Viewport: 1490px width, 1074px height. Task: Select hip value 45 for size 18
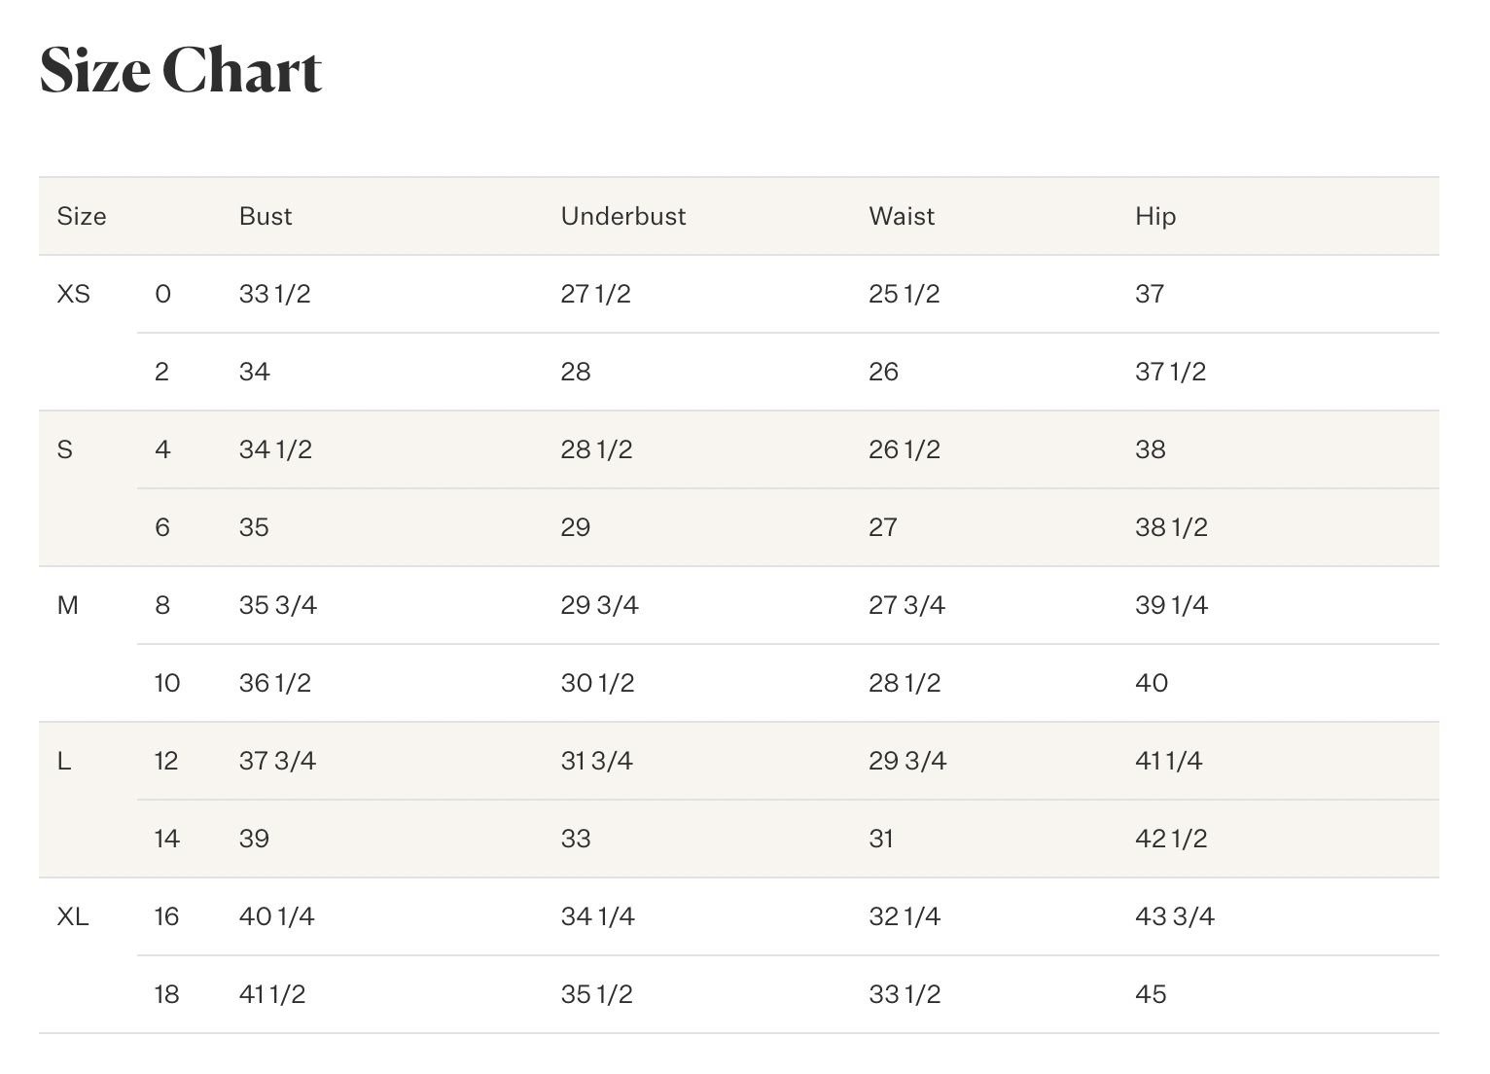tap(1151, 994)
